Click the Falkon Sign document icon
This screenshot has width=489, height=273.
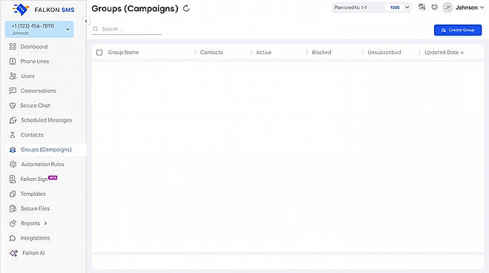point(13,180)
